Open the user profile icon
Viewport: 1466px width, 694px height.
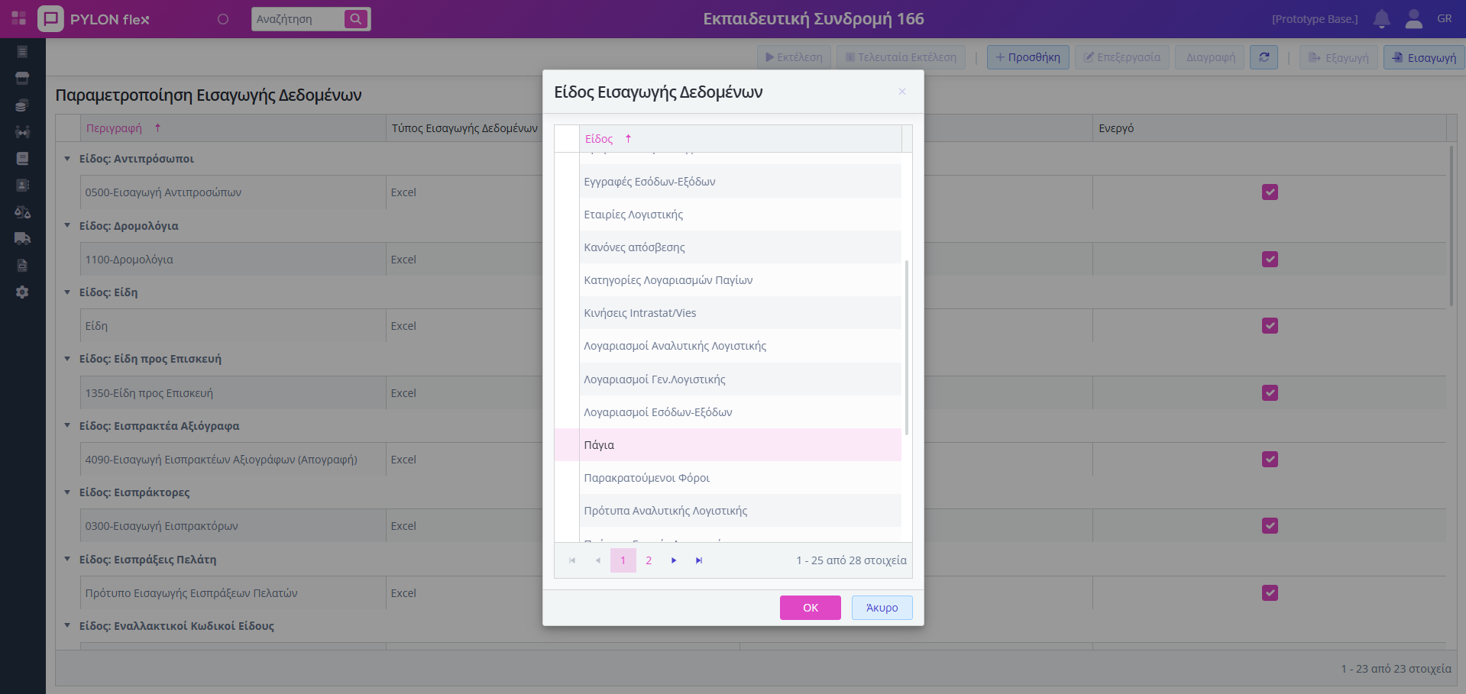pyautogui.click(x=1413, y=19)
